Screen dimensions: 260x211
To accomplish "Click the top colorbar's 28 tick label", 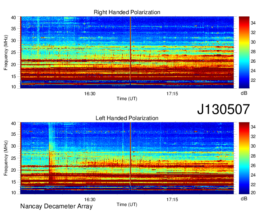I will [253, 52].
